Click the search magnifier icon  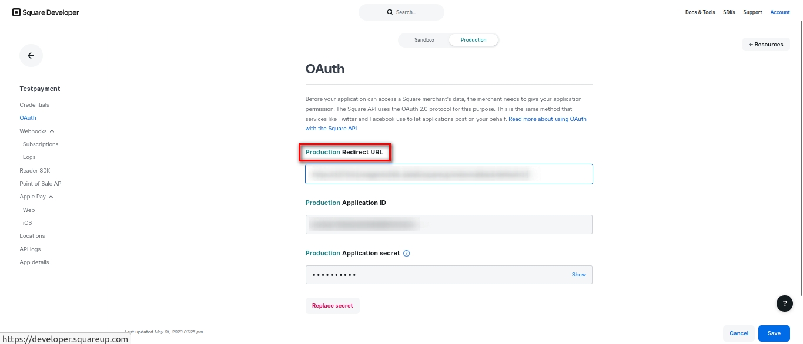point(390,12)
